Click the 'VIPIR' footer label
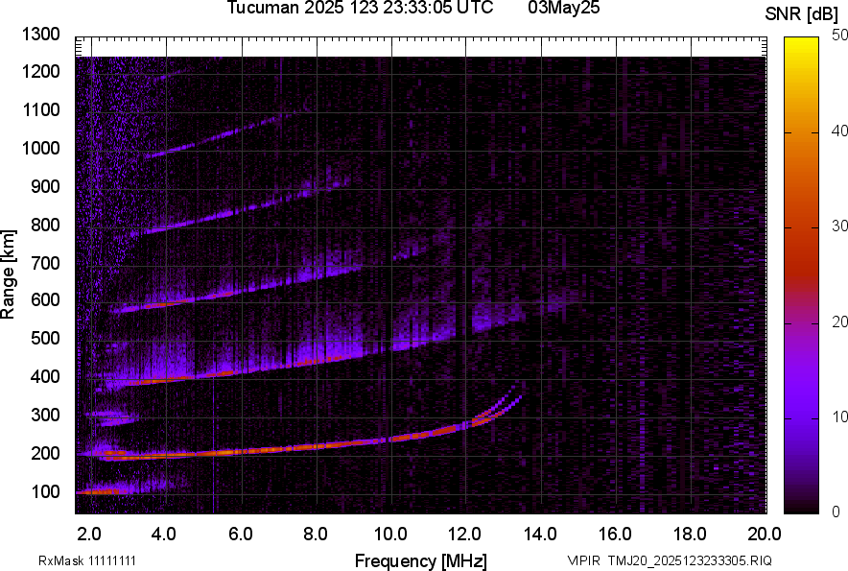Screen dimensions: 848x571 [x=583, y=560]
